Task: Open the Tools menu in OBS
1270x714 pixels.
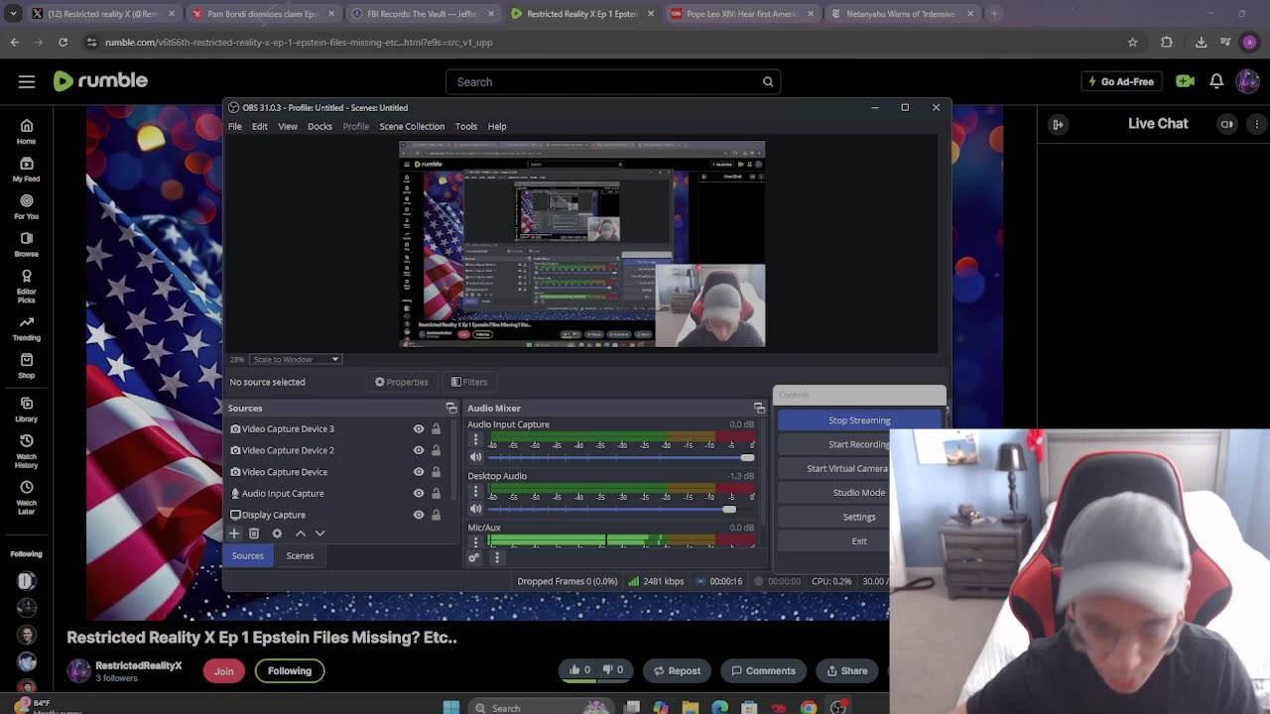Action: pyautogui.click(x=466, y=127)
